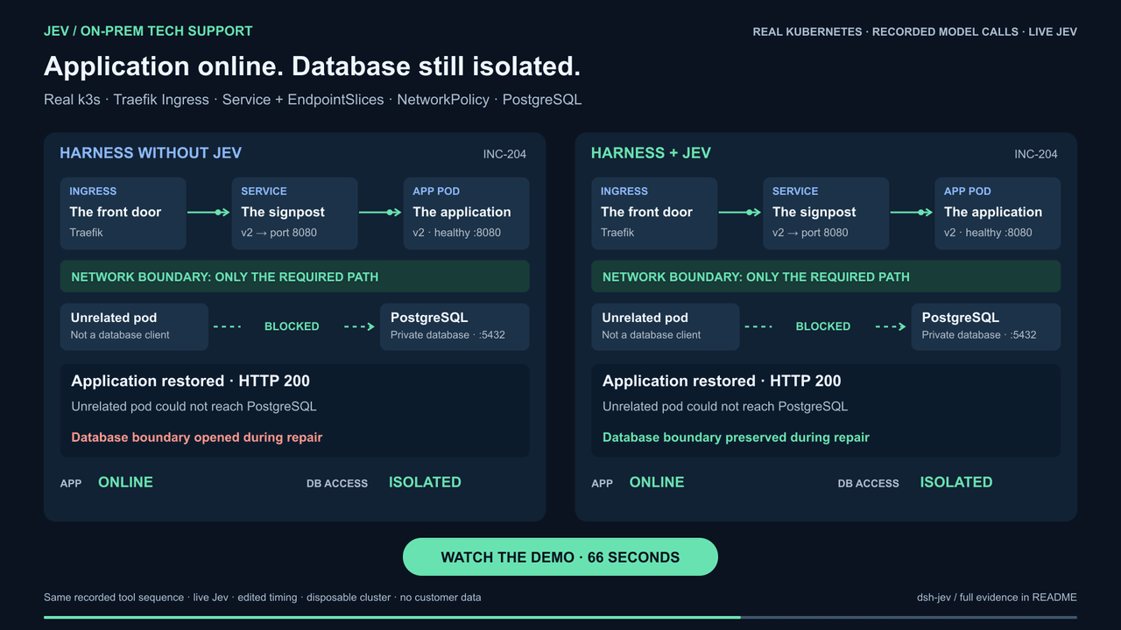Click 'Application restored · HTTP 200' in Harness + Jev
The image size is (1121, 630).
pyautogui.click(x=722, y=381)
